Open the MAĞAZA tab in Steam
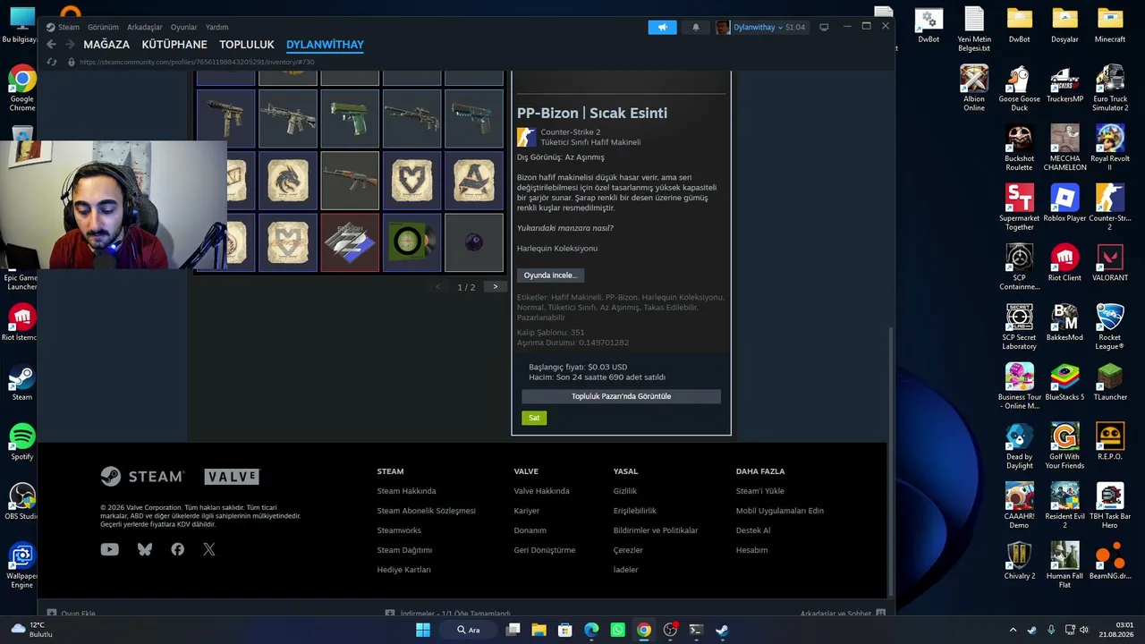 click(106, 45)
